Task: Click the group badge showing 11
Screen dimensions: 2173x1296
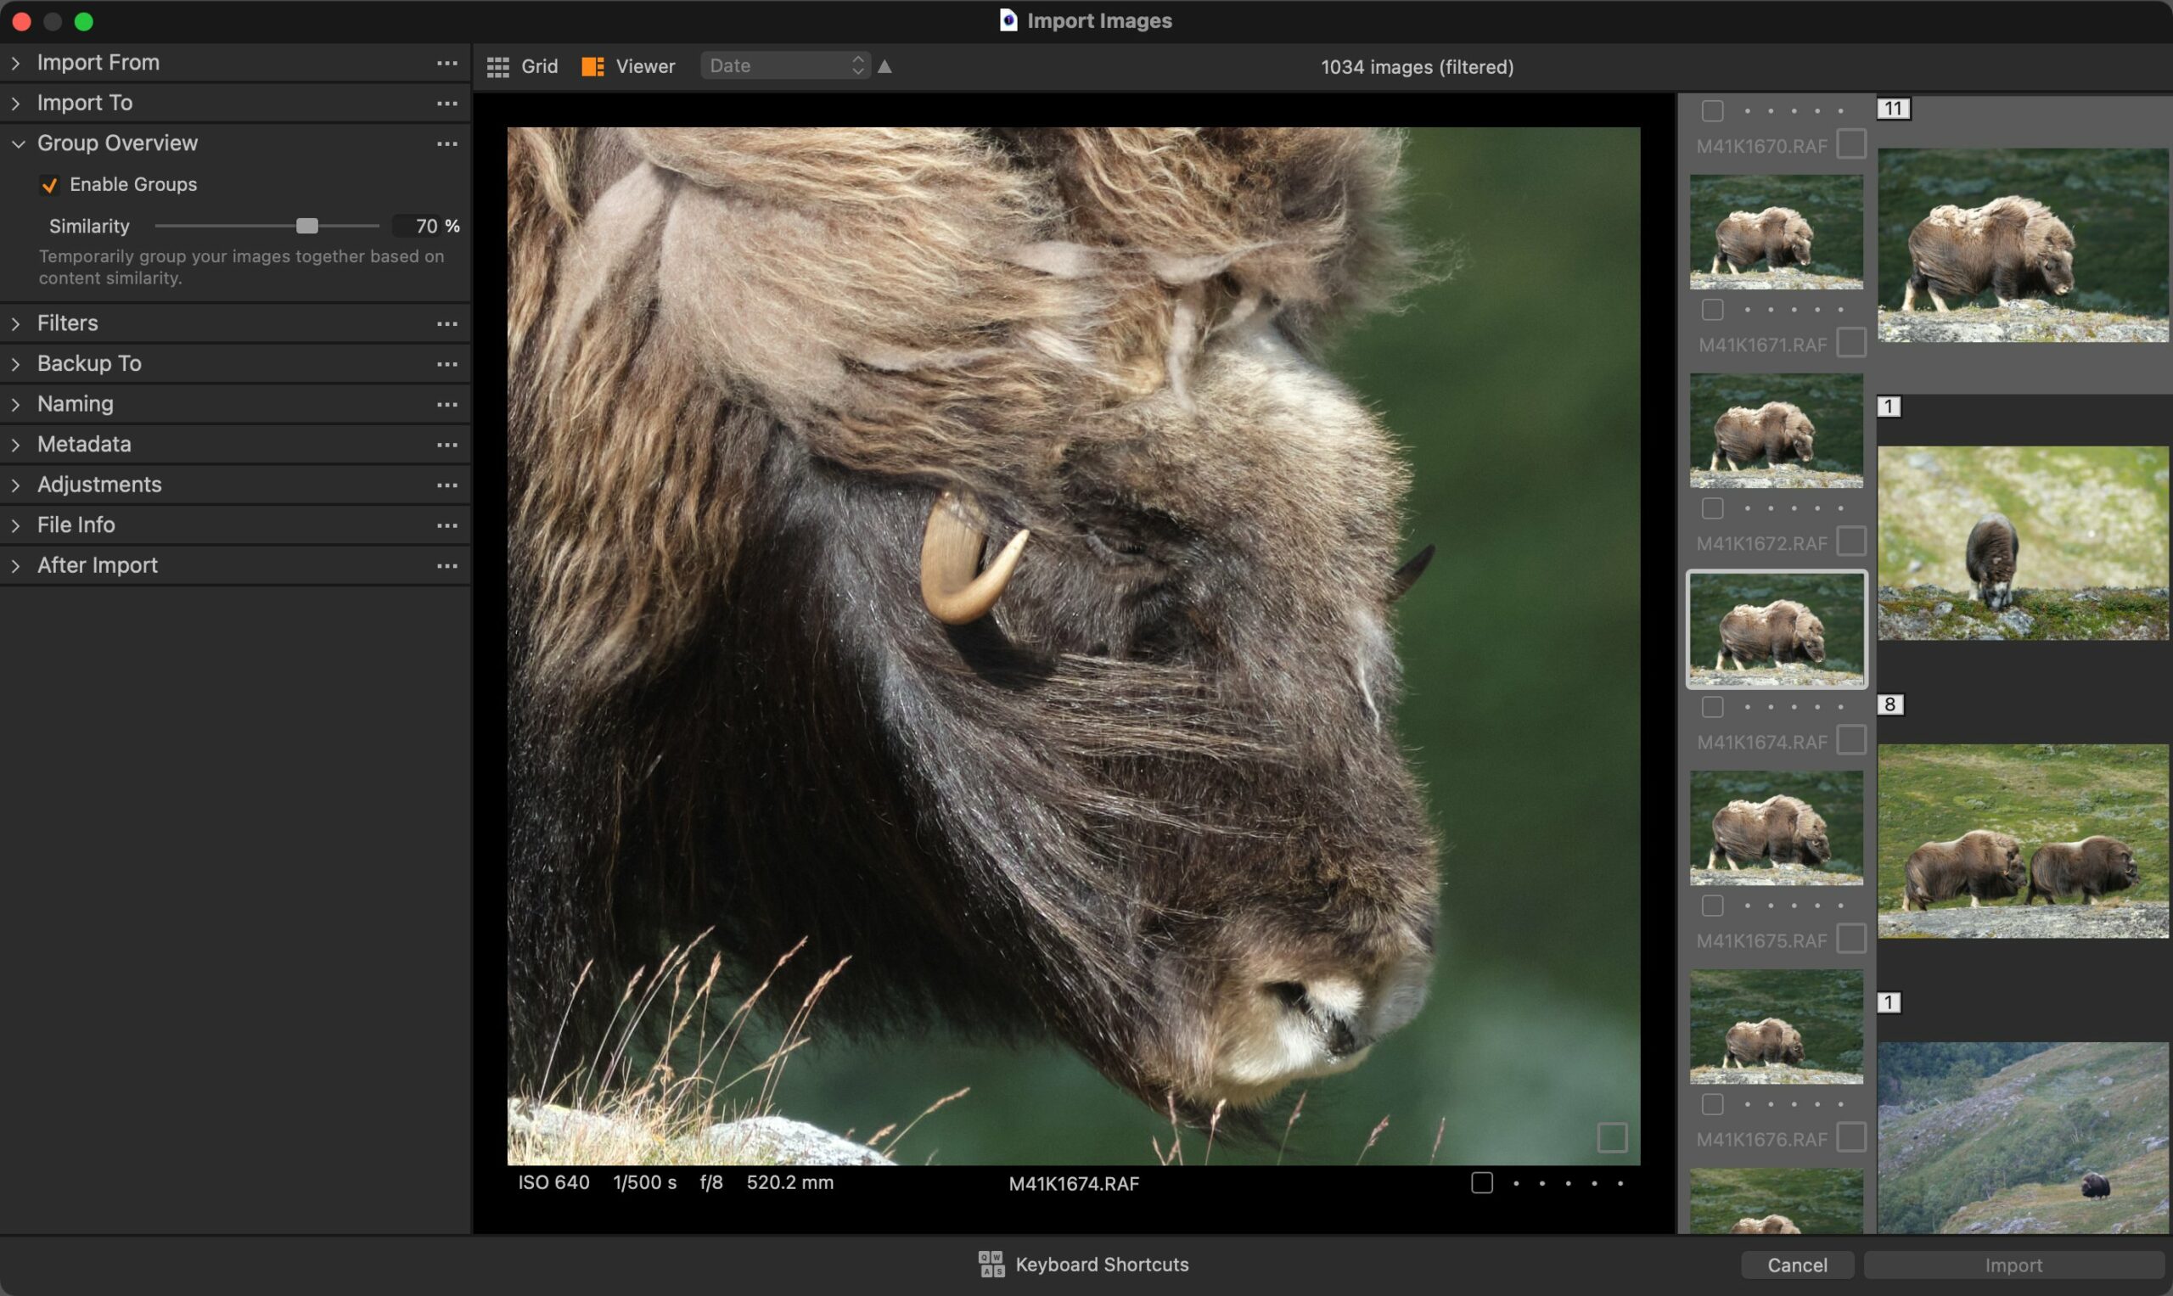Action: tap(1893, 109)
